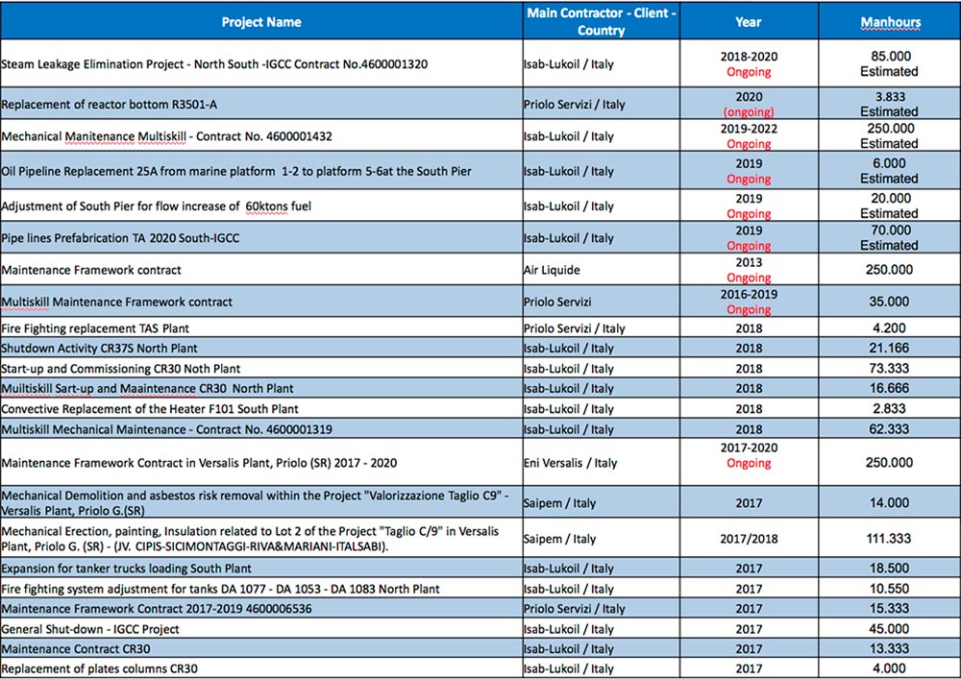Select Mechanical Demolition and asbestos removal cell

[261, 502]
